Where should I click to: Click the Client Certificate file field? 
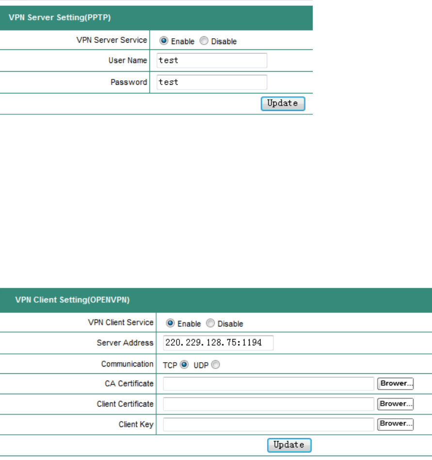[269, 404]
